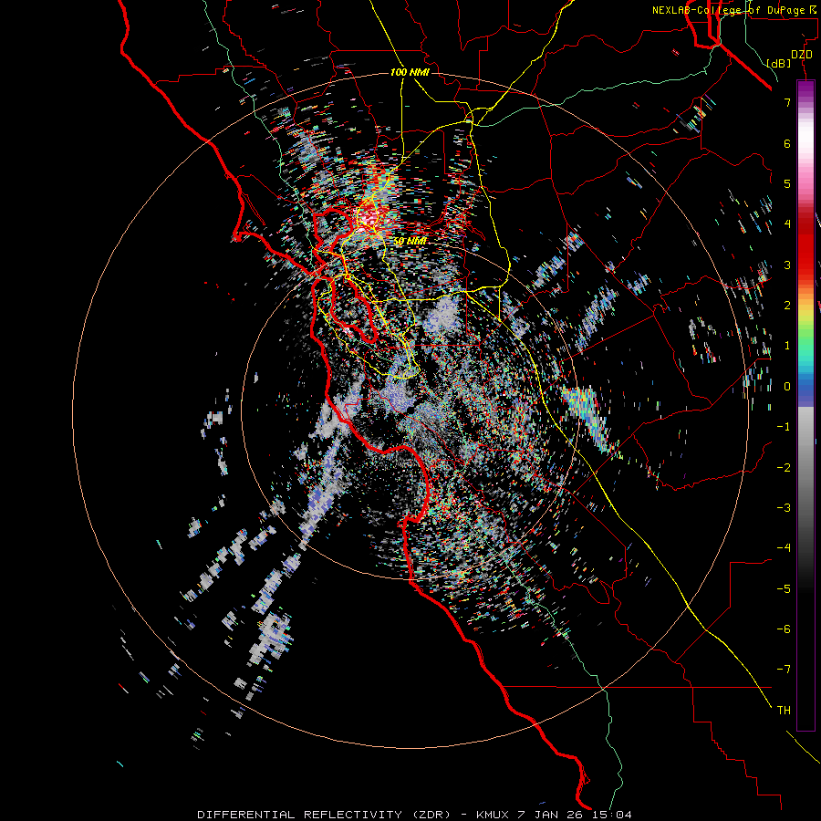This screenshot has width=821, height=821.
Task: Click the -3 value on the scale
Action: pyautogui.click(x=784, y=507)
